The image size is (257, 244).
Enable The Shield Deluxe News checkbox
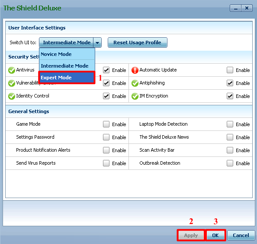(x=230, y=137)
